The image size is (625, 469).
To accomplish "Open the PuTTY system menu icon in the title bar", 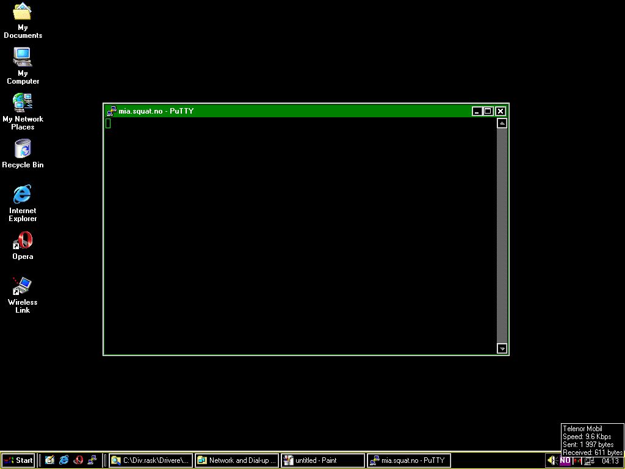I will (x=112, y=111).
